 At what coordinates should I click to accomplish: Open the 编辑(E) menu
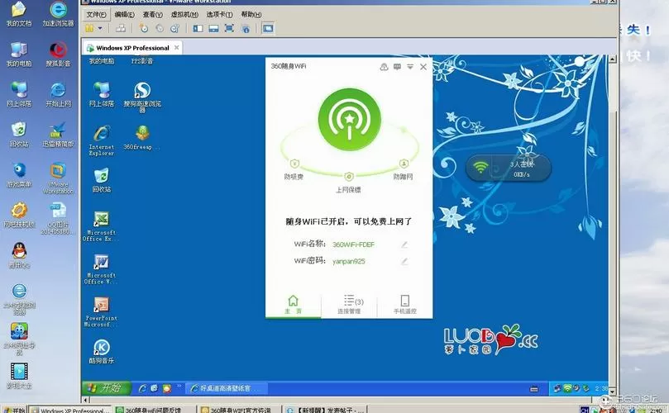pyautogui.click(x=124, y=15)
